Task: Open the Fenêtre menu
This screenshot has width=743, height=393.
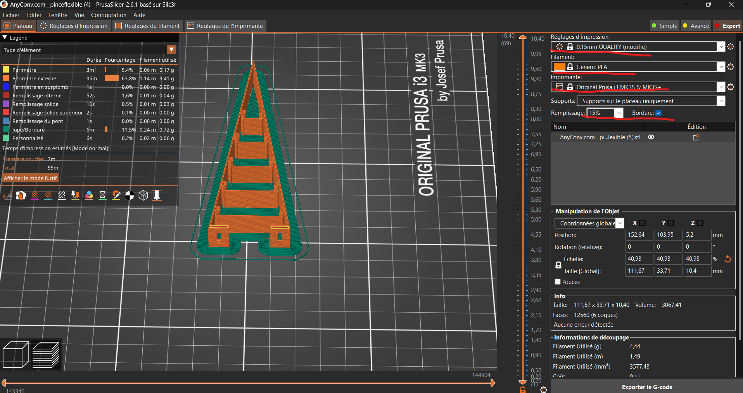Action: pos(58,15)
